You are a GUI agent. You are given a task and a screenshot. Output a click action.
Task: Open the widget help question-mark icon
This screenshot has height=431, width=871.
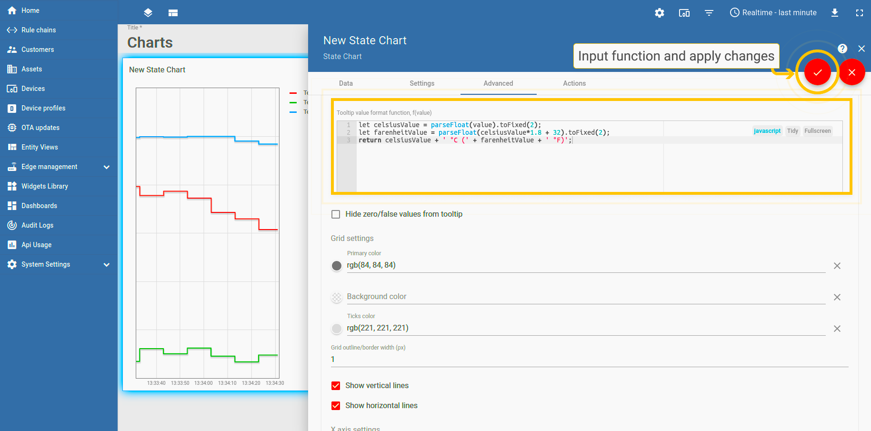tap(842, 49)
